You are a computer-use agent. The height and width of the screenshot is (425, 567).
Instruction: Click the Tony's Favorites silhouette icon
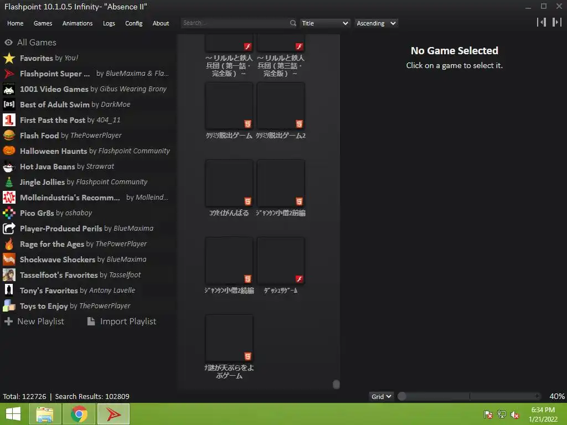(x=9, y=290)
